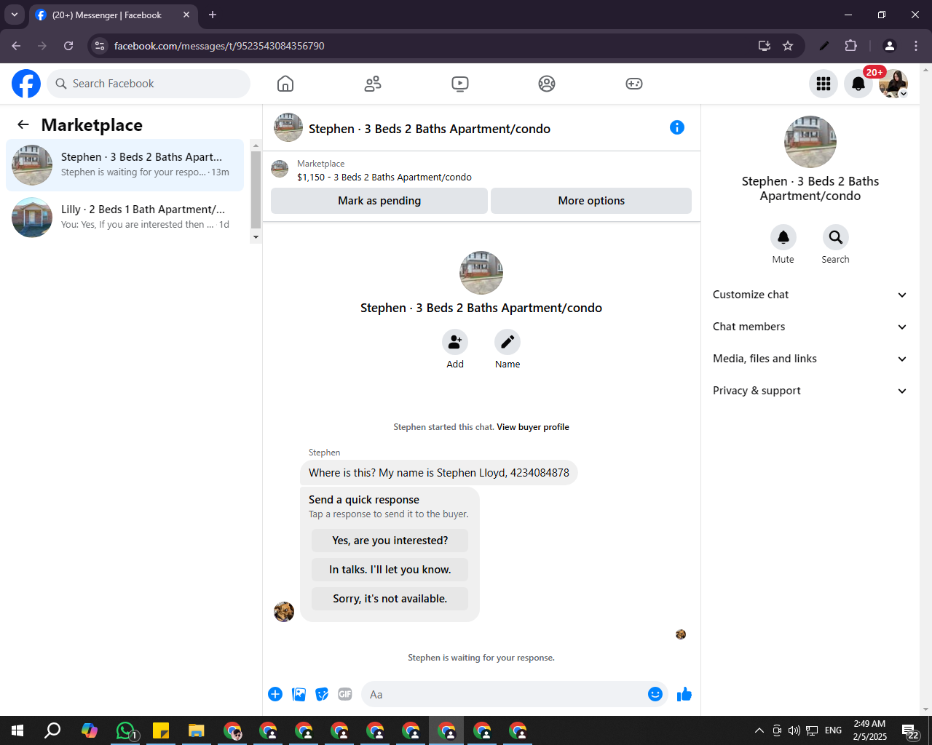The image size is (932, 745).
Task: Choose a GIF icon in composer
Action: pos(345,694)
